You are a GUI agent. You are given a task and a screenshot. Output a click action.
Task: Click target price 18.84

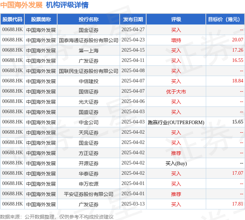point(238,81)
